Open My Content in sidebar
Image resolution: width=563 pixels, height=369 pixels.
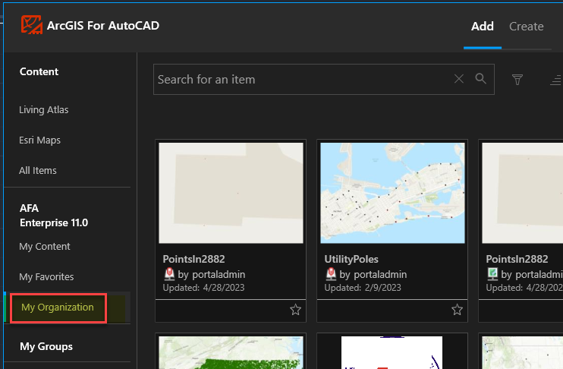click(45, 247)
